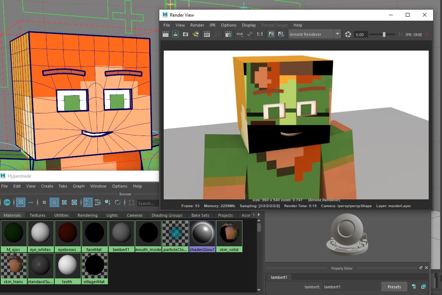
Task: Select the lambert1 tab in Property Editor
Action: (x=279, y=277)
